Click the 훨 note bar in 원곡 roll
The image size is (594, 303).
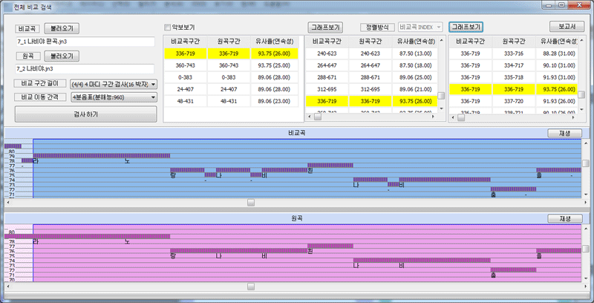pyautogui.click(x=330, y=246)
